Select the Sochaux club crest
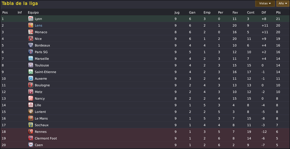 (31, 125)
